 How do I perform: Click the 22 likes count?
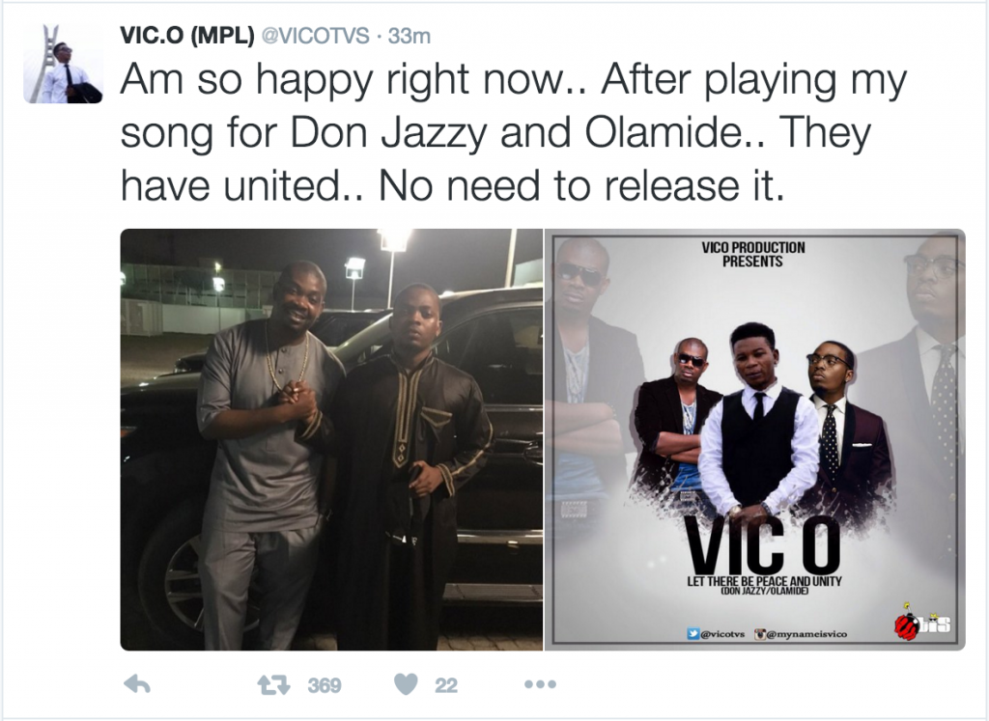(446, 685)
